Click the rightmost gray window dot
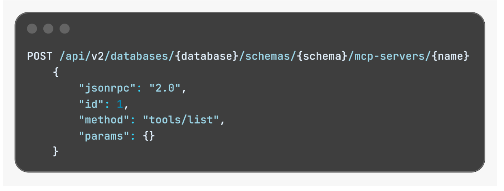 click(64, 29)
